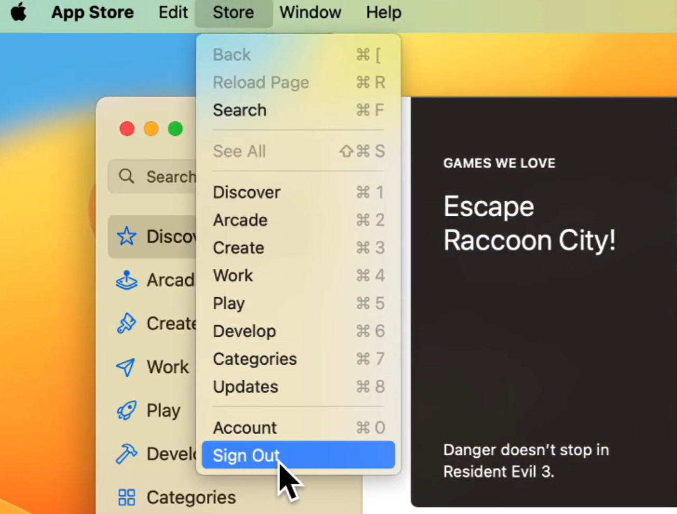The image size is (677, 514).
Task: Open the App Store application menu
Action: click(92, 12)
